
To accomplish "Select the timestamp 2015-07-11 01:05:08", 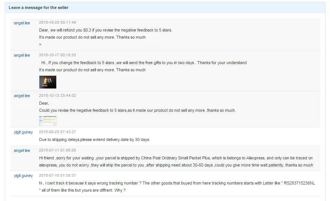I will point(57,150).
